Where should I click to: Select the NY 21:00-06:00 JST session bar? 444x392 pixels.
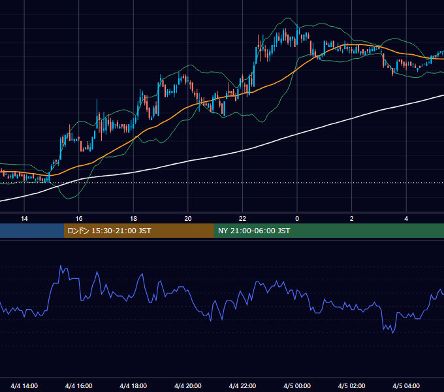[328, 231]
